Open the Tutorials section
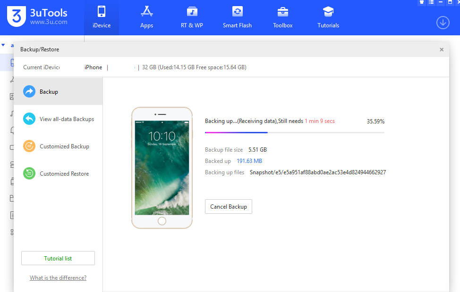This screenshot has width=460, height=292. click(x=328, y=17)
